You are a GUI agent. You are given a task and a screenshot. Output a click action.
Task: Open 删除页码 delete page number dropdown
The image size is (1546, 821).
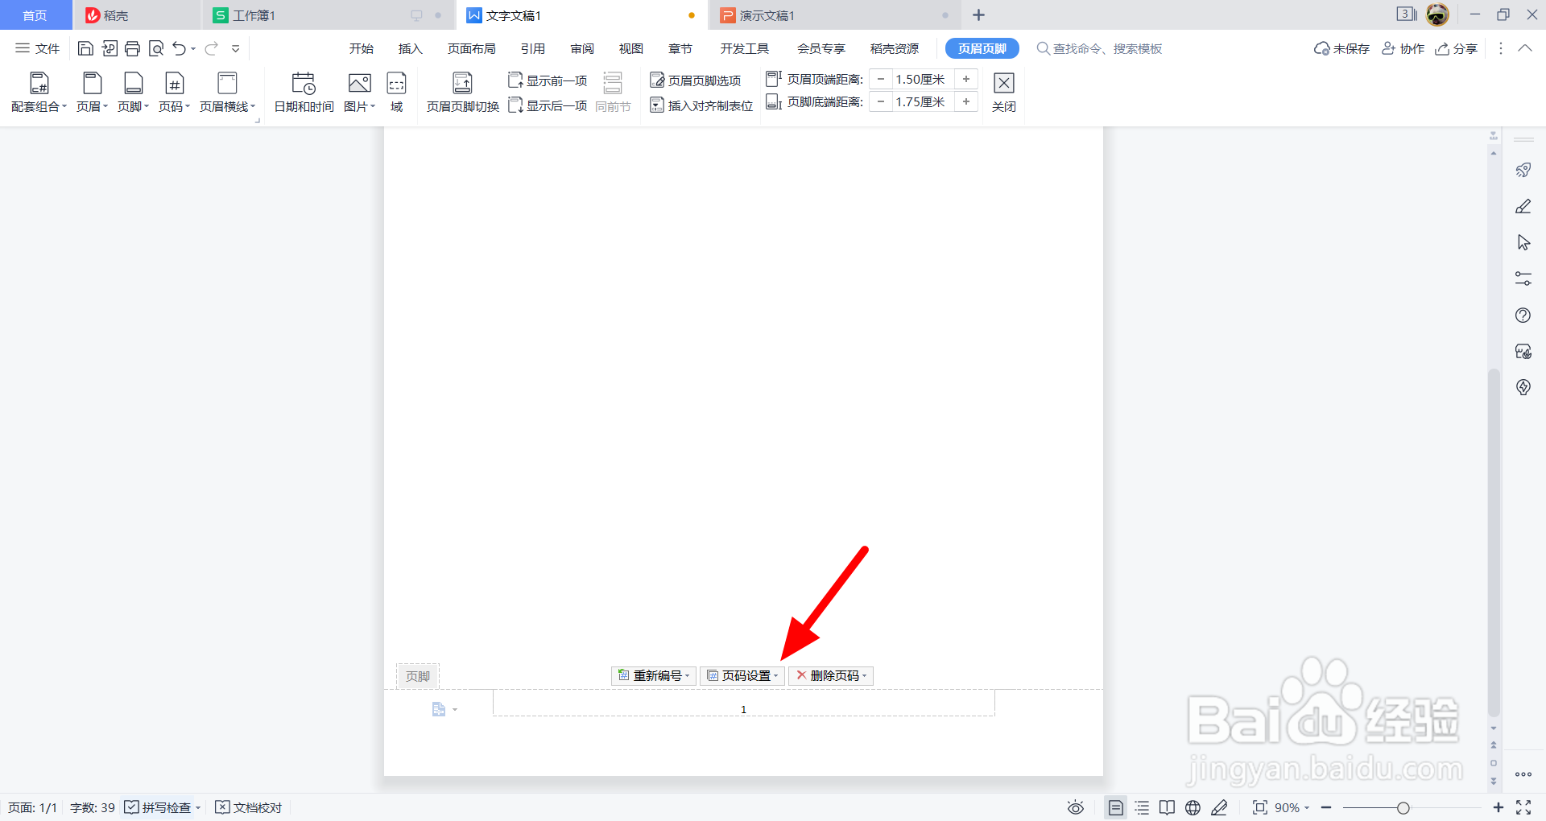pos(831,675)
